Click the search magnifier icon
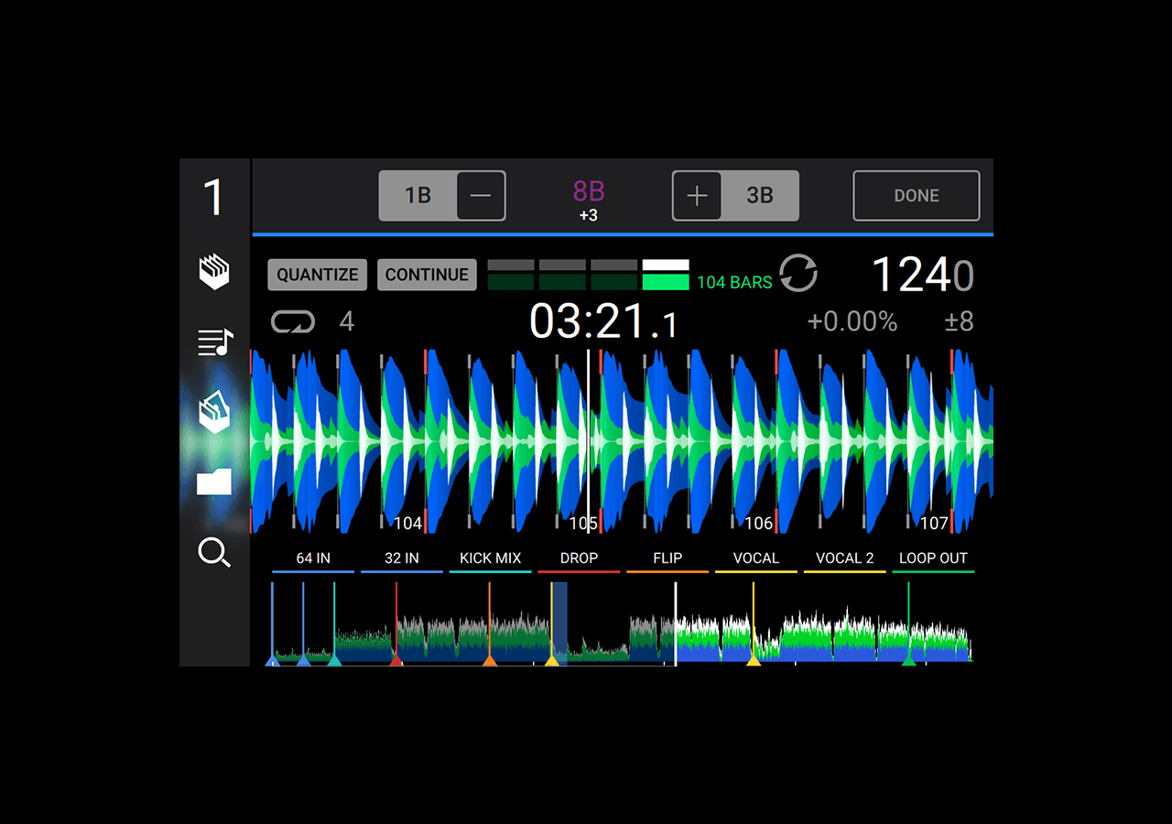The image size is (1172, 824). [214, 552]
